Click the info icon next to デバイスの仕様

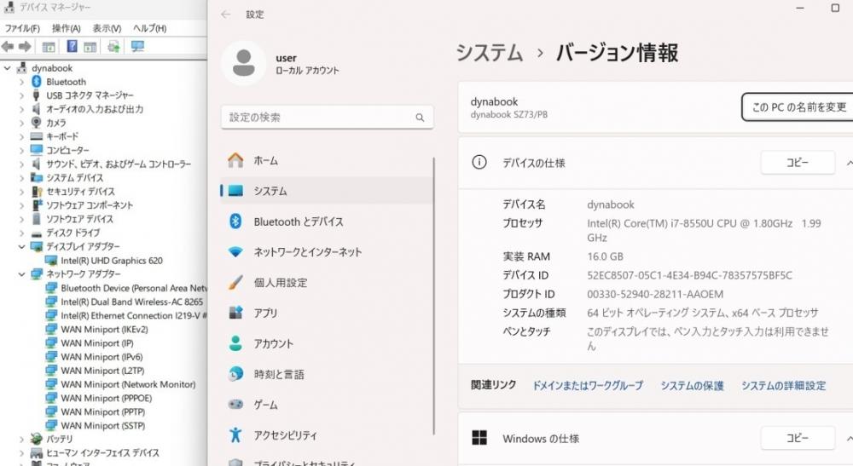[479, 163]
